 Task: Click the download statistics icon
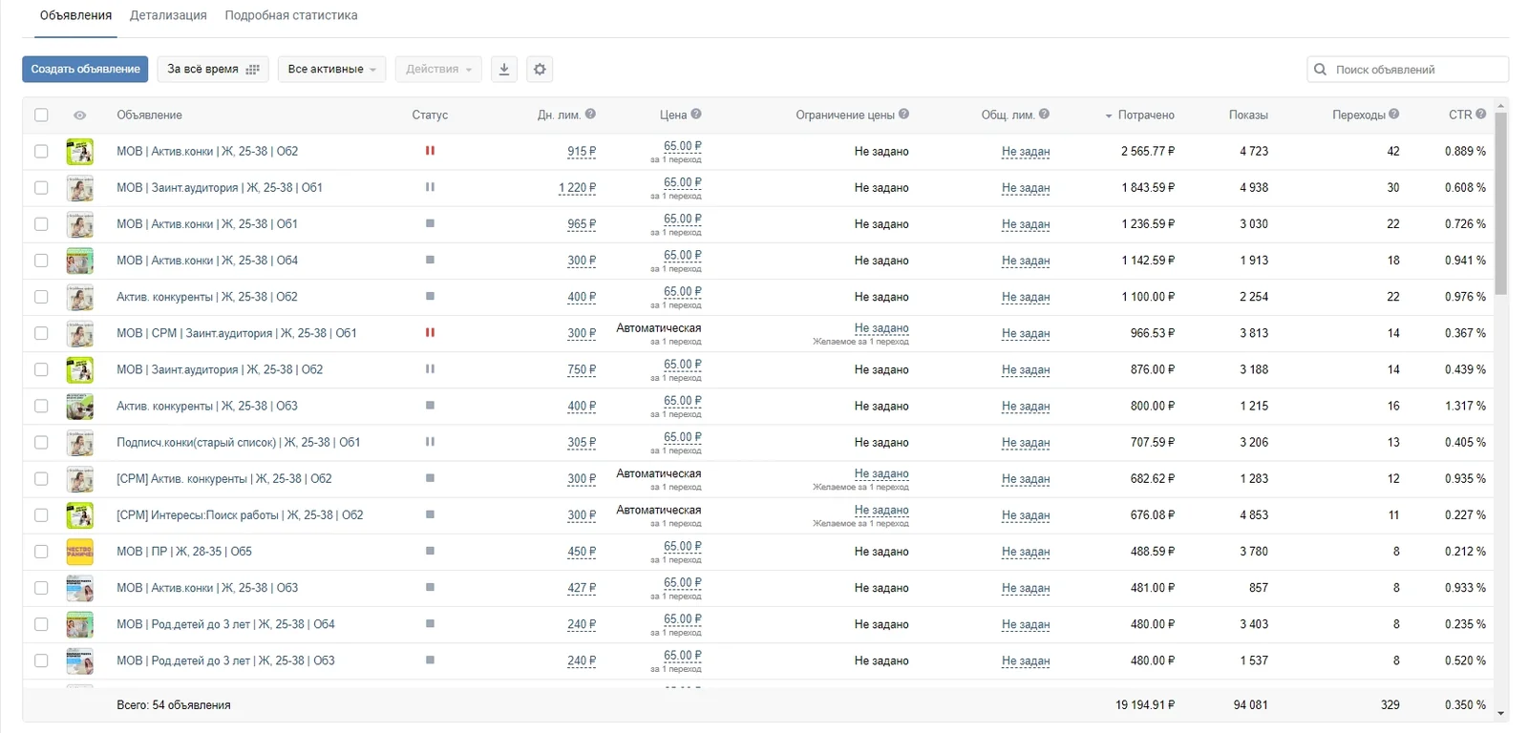[504, 69]
